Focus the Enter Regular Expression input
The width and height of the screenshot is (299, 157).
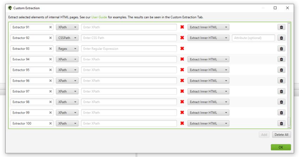coord(129,49)
